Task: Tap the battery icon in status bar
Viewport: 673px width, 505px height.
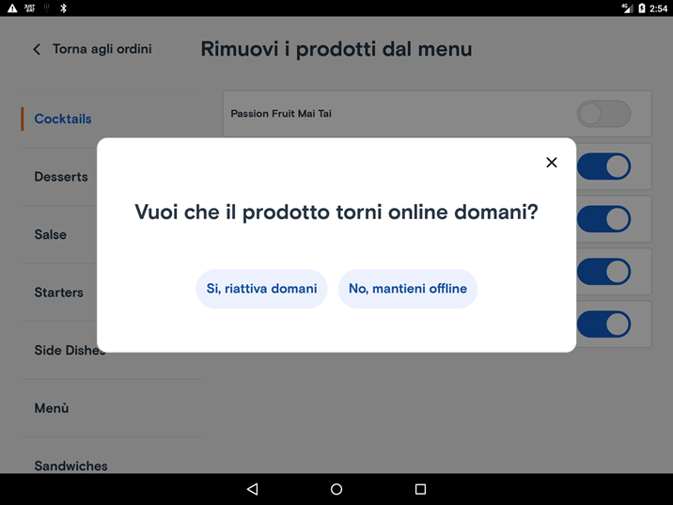Action: [642, 8]
